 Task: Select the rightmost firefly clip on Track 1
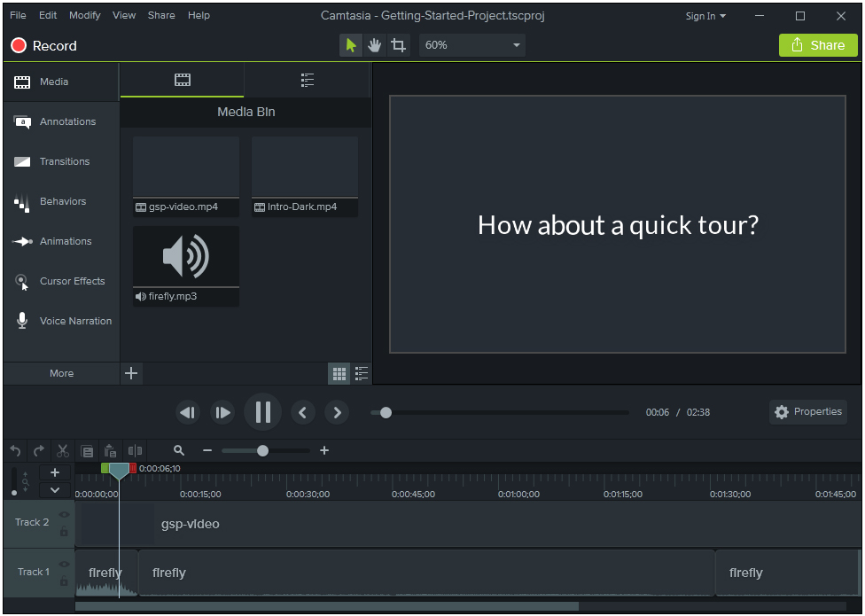pyautogui.click(x=788, y=573)
